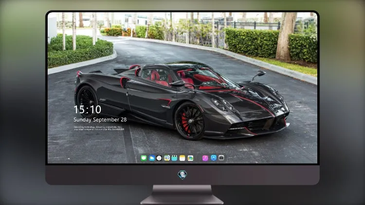Click the monitor stand below the screen

[x=182, y=194]
